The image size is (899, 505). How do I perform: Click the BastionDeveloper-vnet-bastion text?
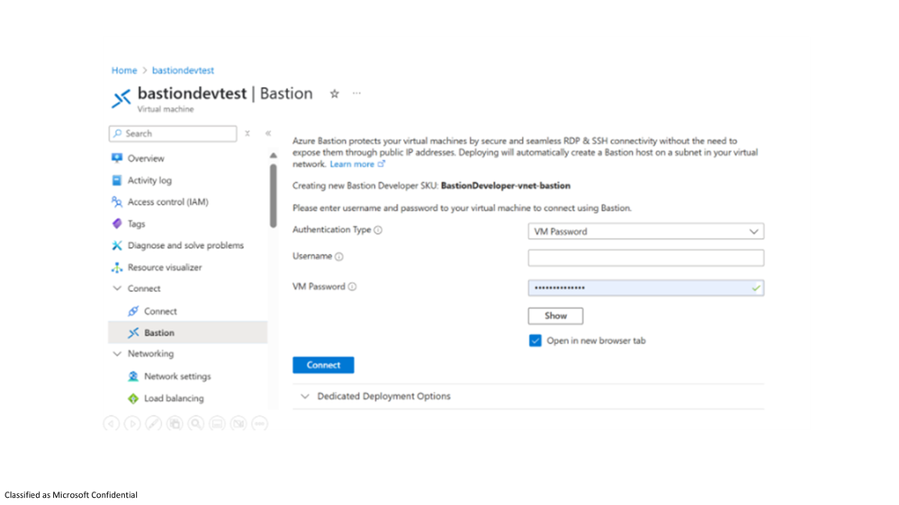(506, 185)
